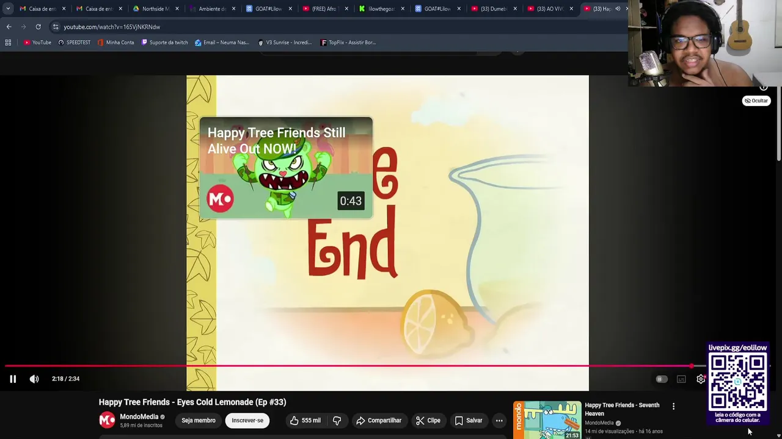Viewport: 782px width, 439px height.
Task: Open the end-screen card "Happy Tree Friends Still Alive Out NOW!"
Action: (x=286, y=168)
